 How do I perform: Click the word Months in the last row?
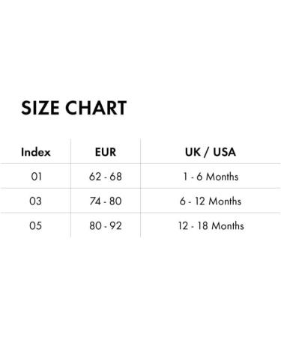(x=228, y=226)
